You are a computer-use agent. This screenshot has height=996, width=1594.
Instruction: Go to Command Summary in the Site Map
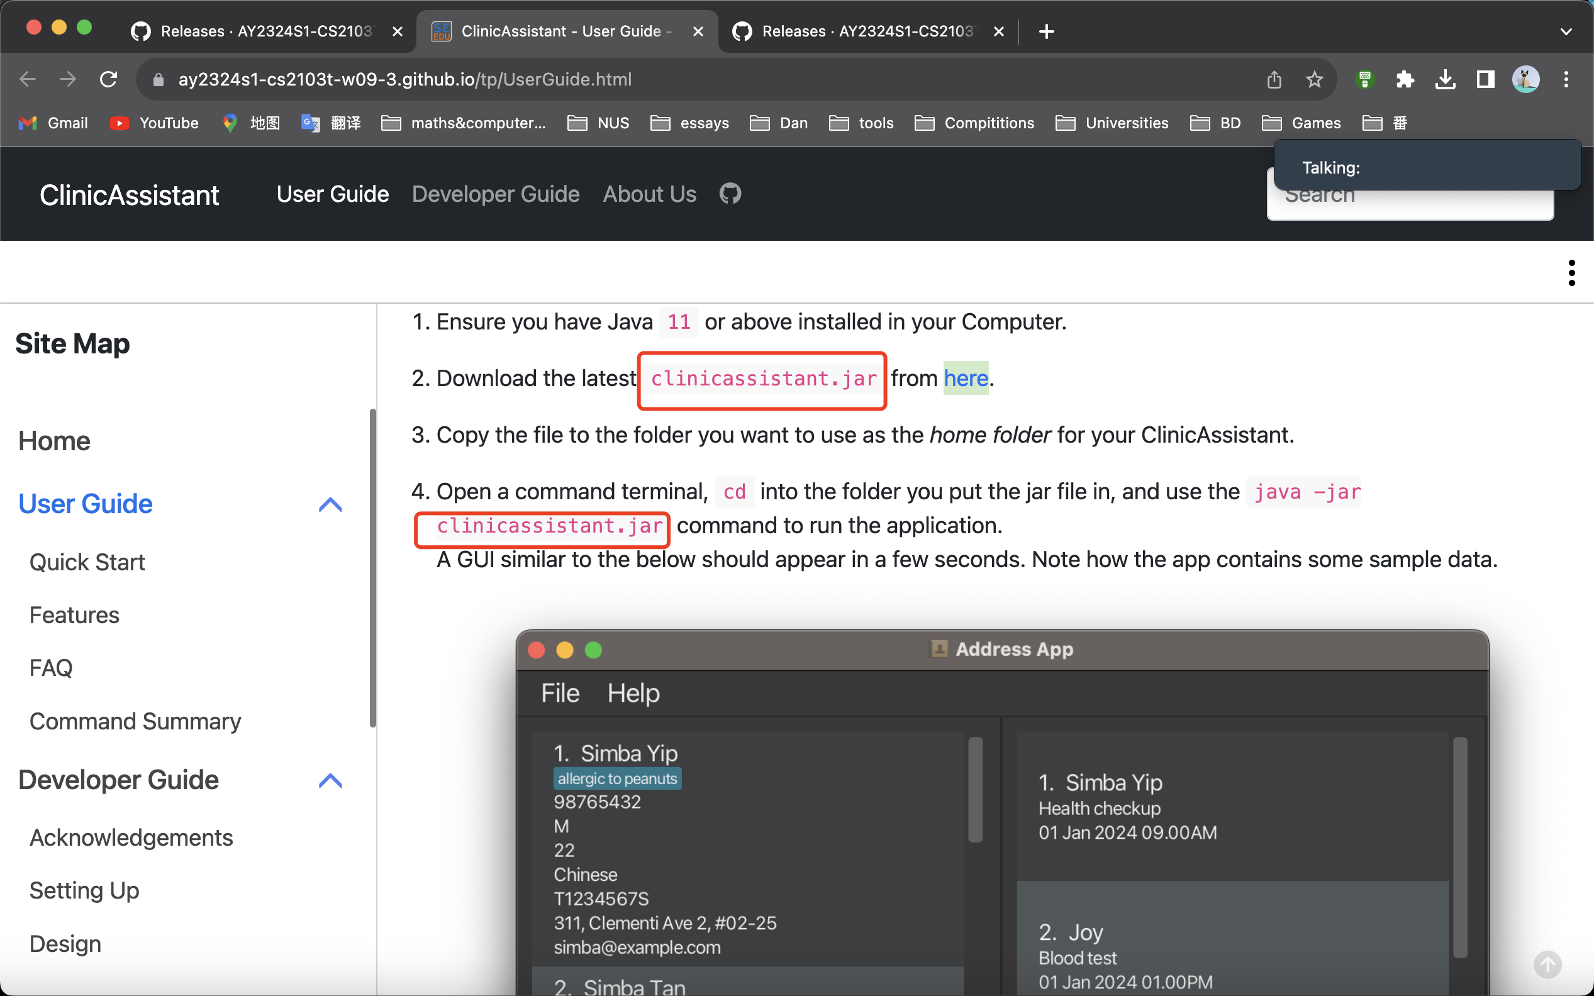135,721
